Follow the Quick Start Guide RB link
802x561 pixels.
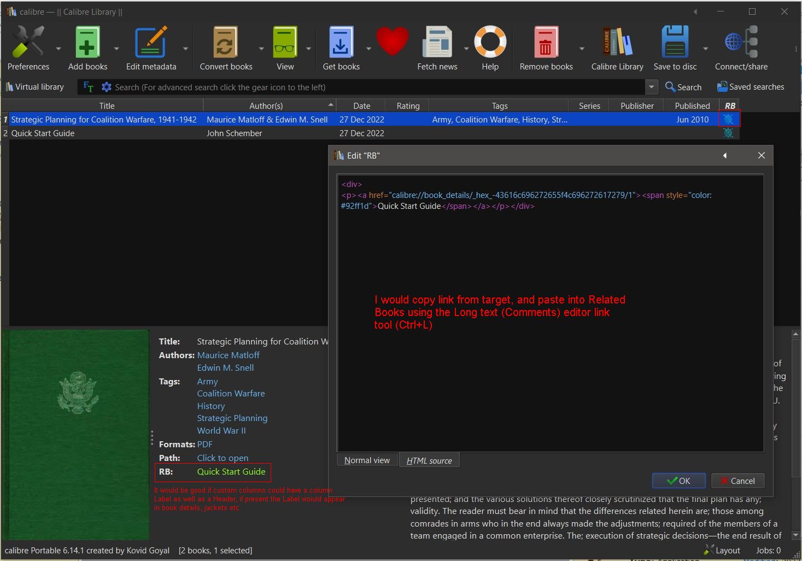(231, 471)
